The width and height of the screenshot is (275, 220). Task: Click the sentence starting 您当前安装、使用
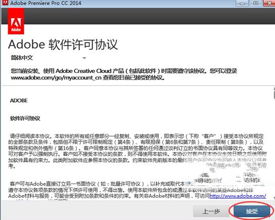tap(124, 74)
